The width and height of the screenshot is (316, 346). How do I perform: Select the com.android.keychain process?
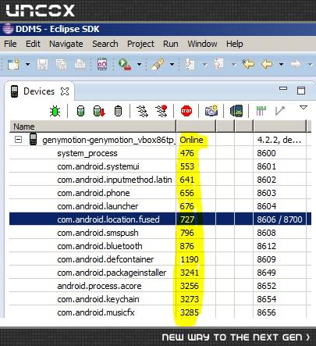pyautogui.click(x=160, y=299)
